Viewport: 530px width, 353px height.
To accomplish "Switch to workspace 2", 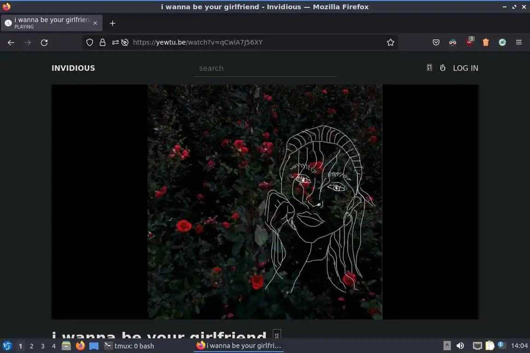I will [31, 346].
